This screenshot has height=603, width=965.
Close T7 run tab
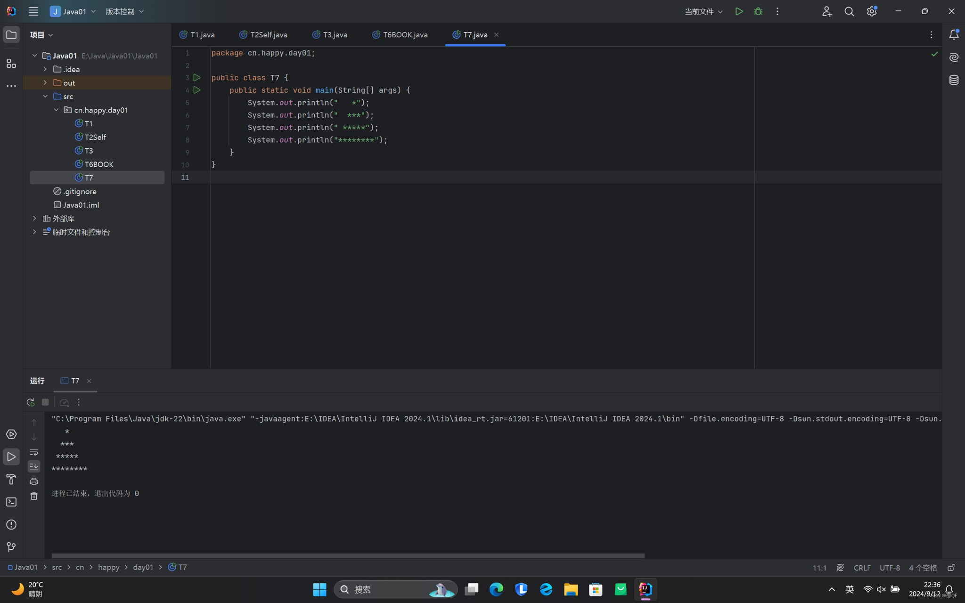click(89, 381)
